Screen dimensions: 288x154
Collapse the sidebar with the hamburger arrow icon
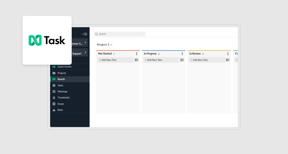pos(85,34)
